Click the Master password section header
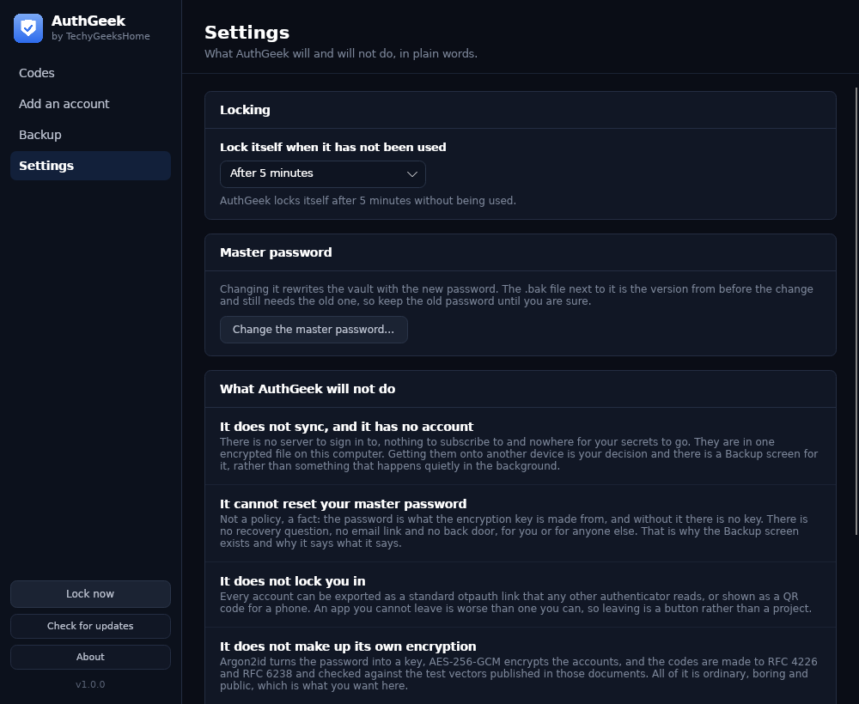The height and width of the screenshot is (704, 859). tap(276, 252)
